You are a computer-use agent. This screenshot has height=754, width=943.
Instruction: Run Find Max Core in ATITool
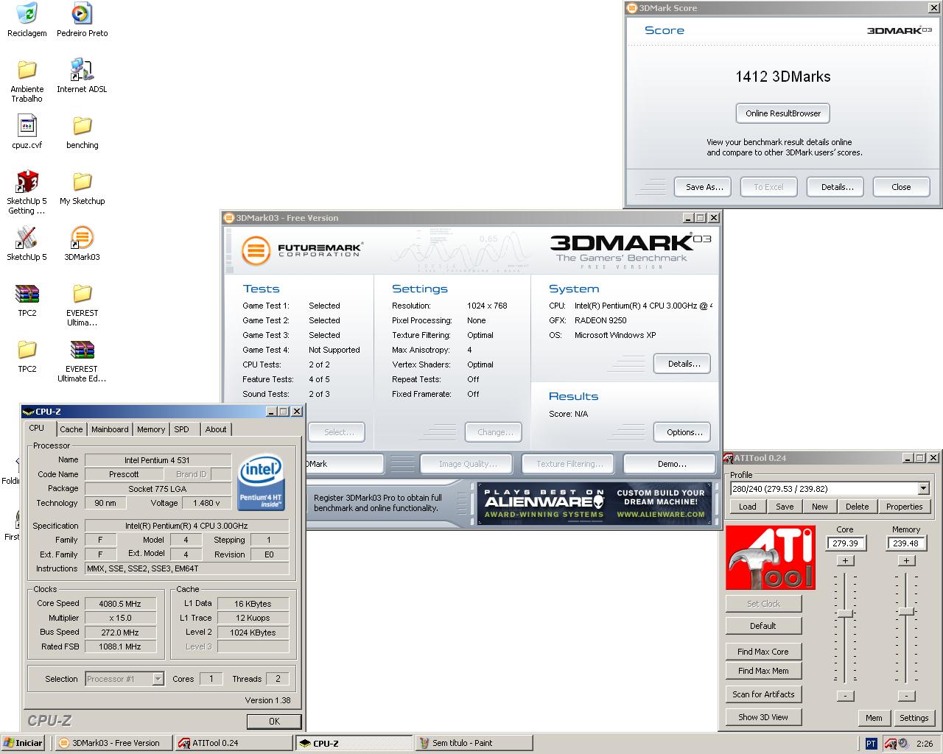click(763, 652)
